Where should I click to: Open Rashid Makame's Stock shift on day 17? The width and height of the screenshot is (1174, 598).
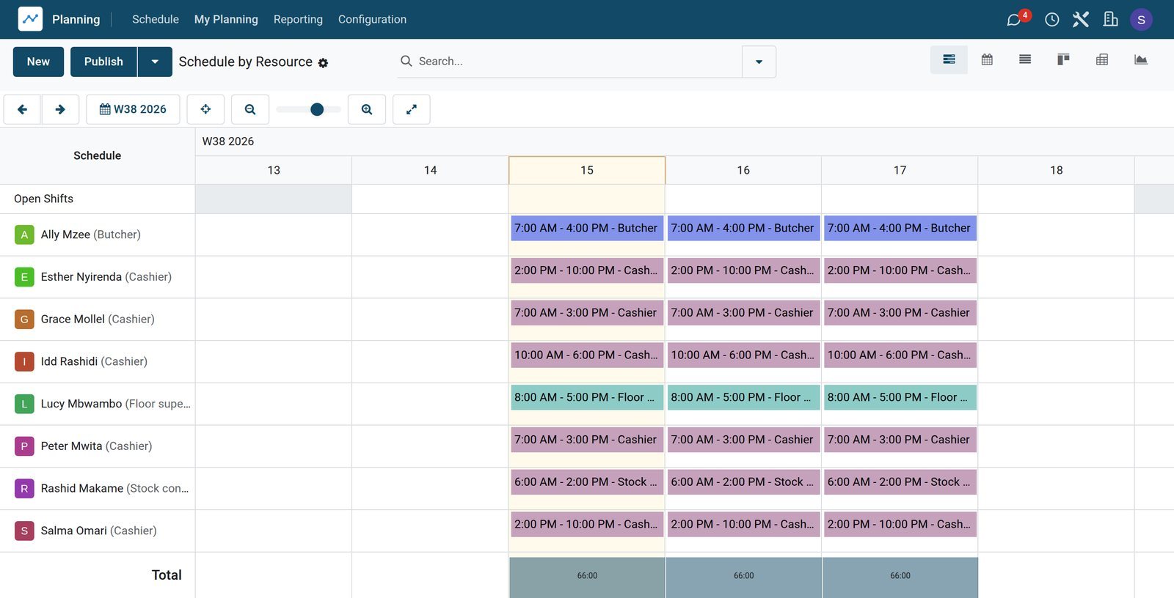pos(900,482)
